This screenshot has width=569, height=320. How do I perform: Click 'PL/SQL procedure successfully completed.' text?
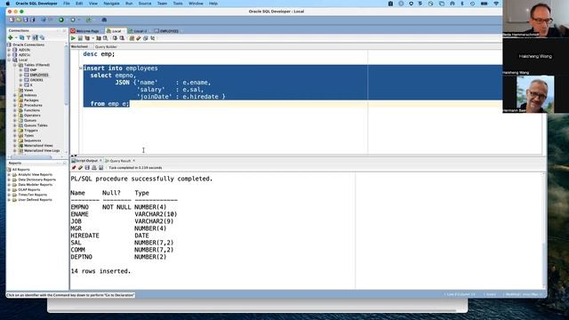pyautogui.click(x=141, y=179)
